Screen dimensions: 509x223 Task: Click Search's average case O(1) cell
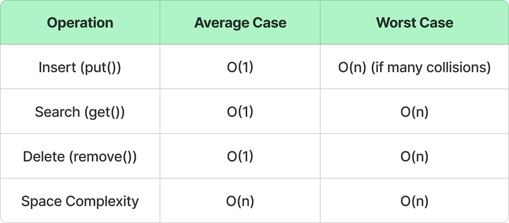[x=240, y=112]
